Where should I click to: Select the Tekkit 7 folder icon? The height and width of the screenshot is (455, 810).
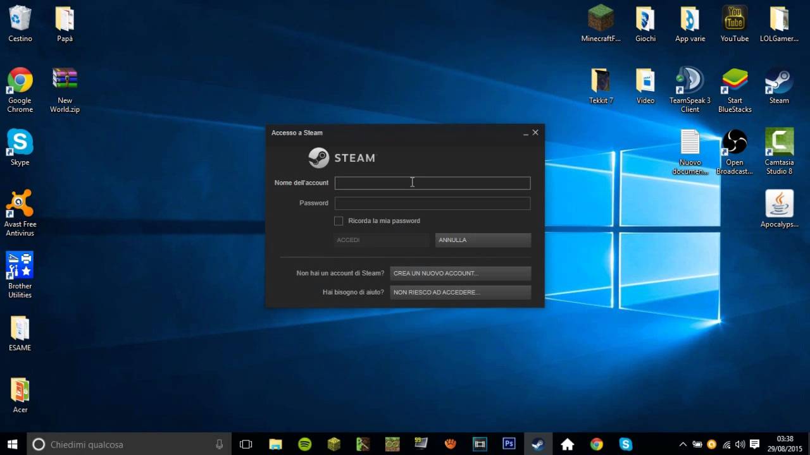coord(601,86)
